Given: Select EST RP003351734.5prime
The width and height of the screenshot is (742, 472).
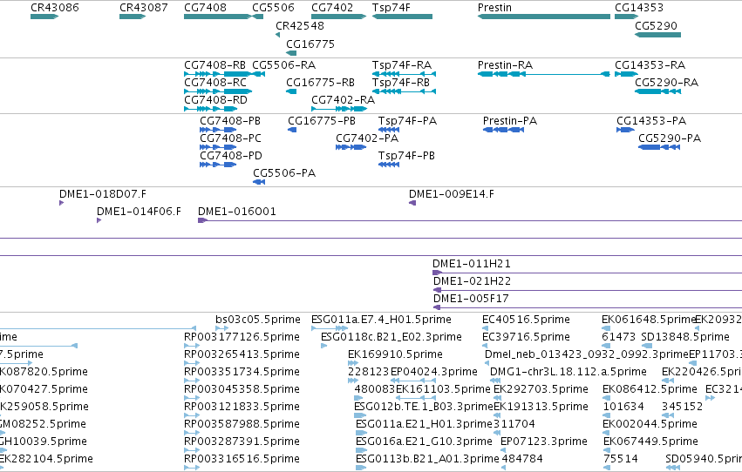Looking at the screenshot, I should pyautogui.click(x=192, y=381).
